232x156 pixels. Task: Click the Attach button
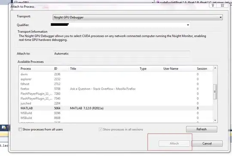tap(174, 144)
